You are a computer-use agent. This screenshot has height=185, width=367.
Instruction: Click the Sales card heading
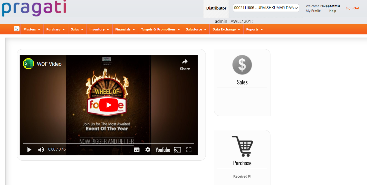tap(242, 82)
